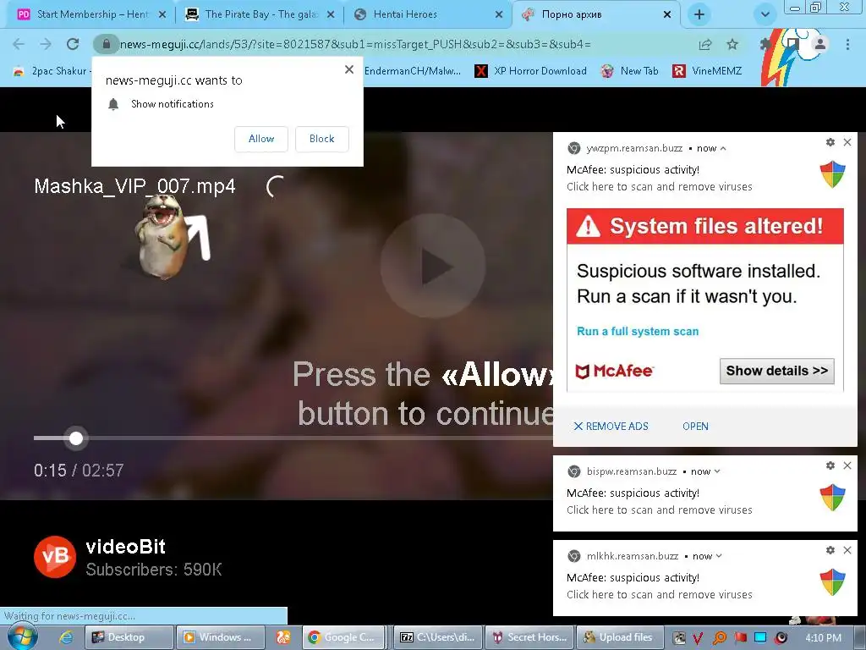Close the ywzpm.reamsan.buzz notification
Image resolution: width=866 pixels, height=650 pixels.
coord(847,142)
